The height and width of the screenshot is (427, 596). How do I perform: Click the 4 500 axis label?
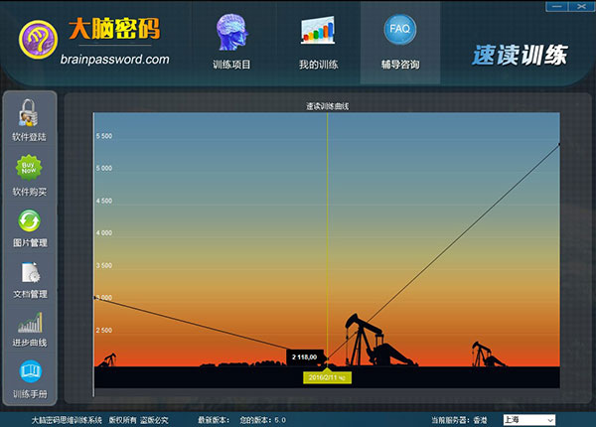pos(104,201)
